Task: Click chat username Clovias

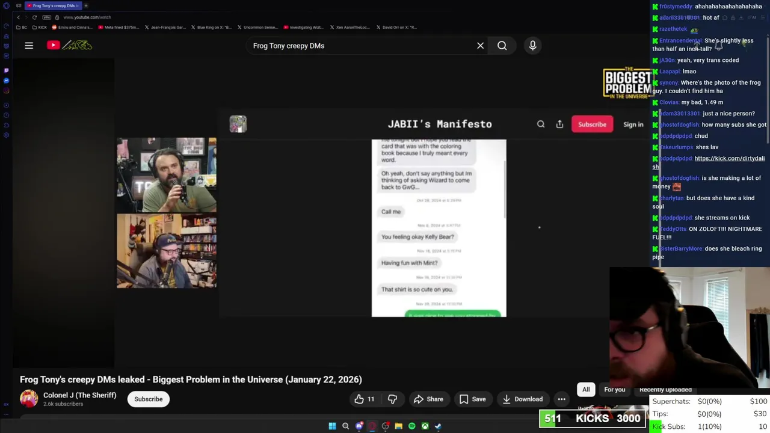Action: click(x=669, y=102)
